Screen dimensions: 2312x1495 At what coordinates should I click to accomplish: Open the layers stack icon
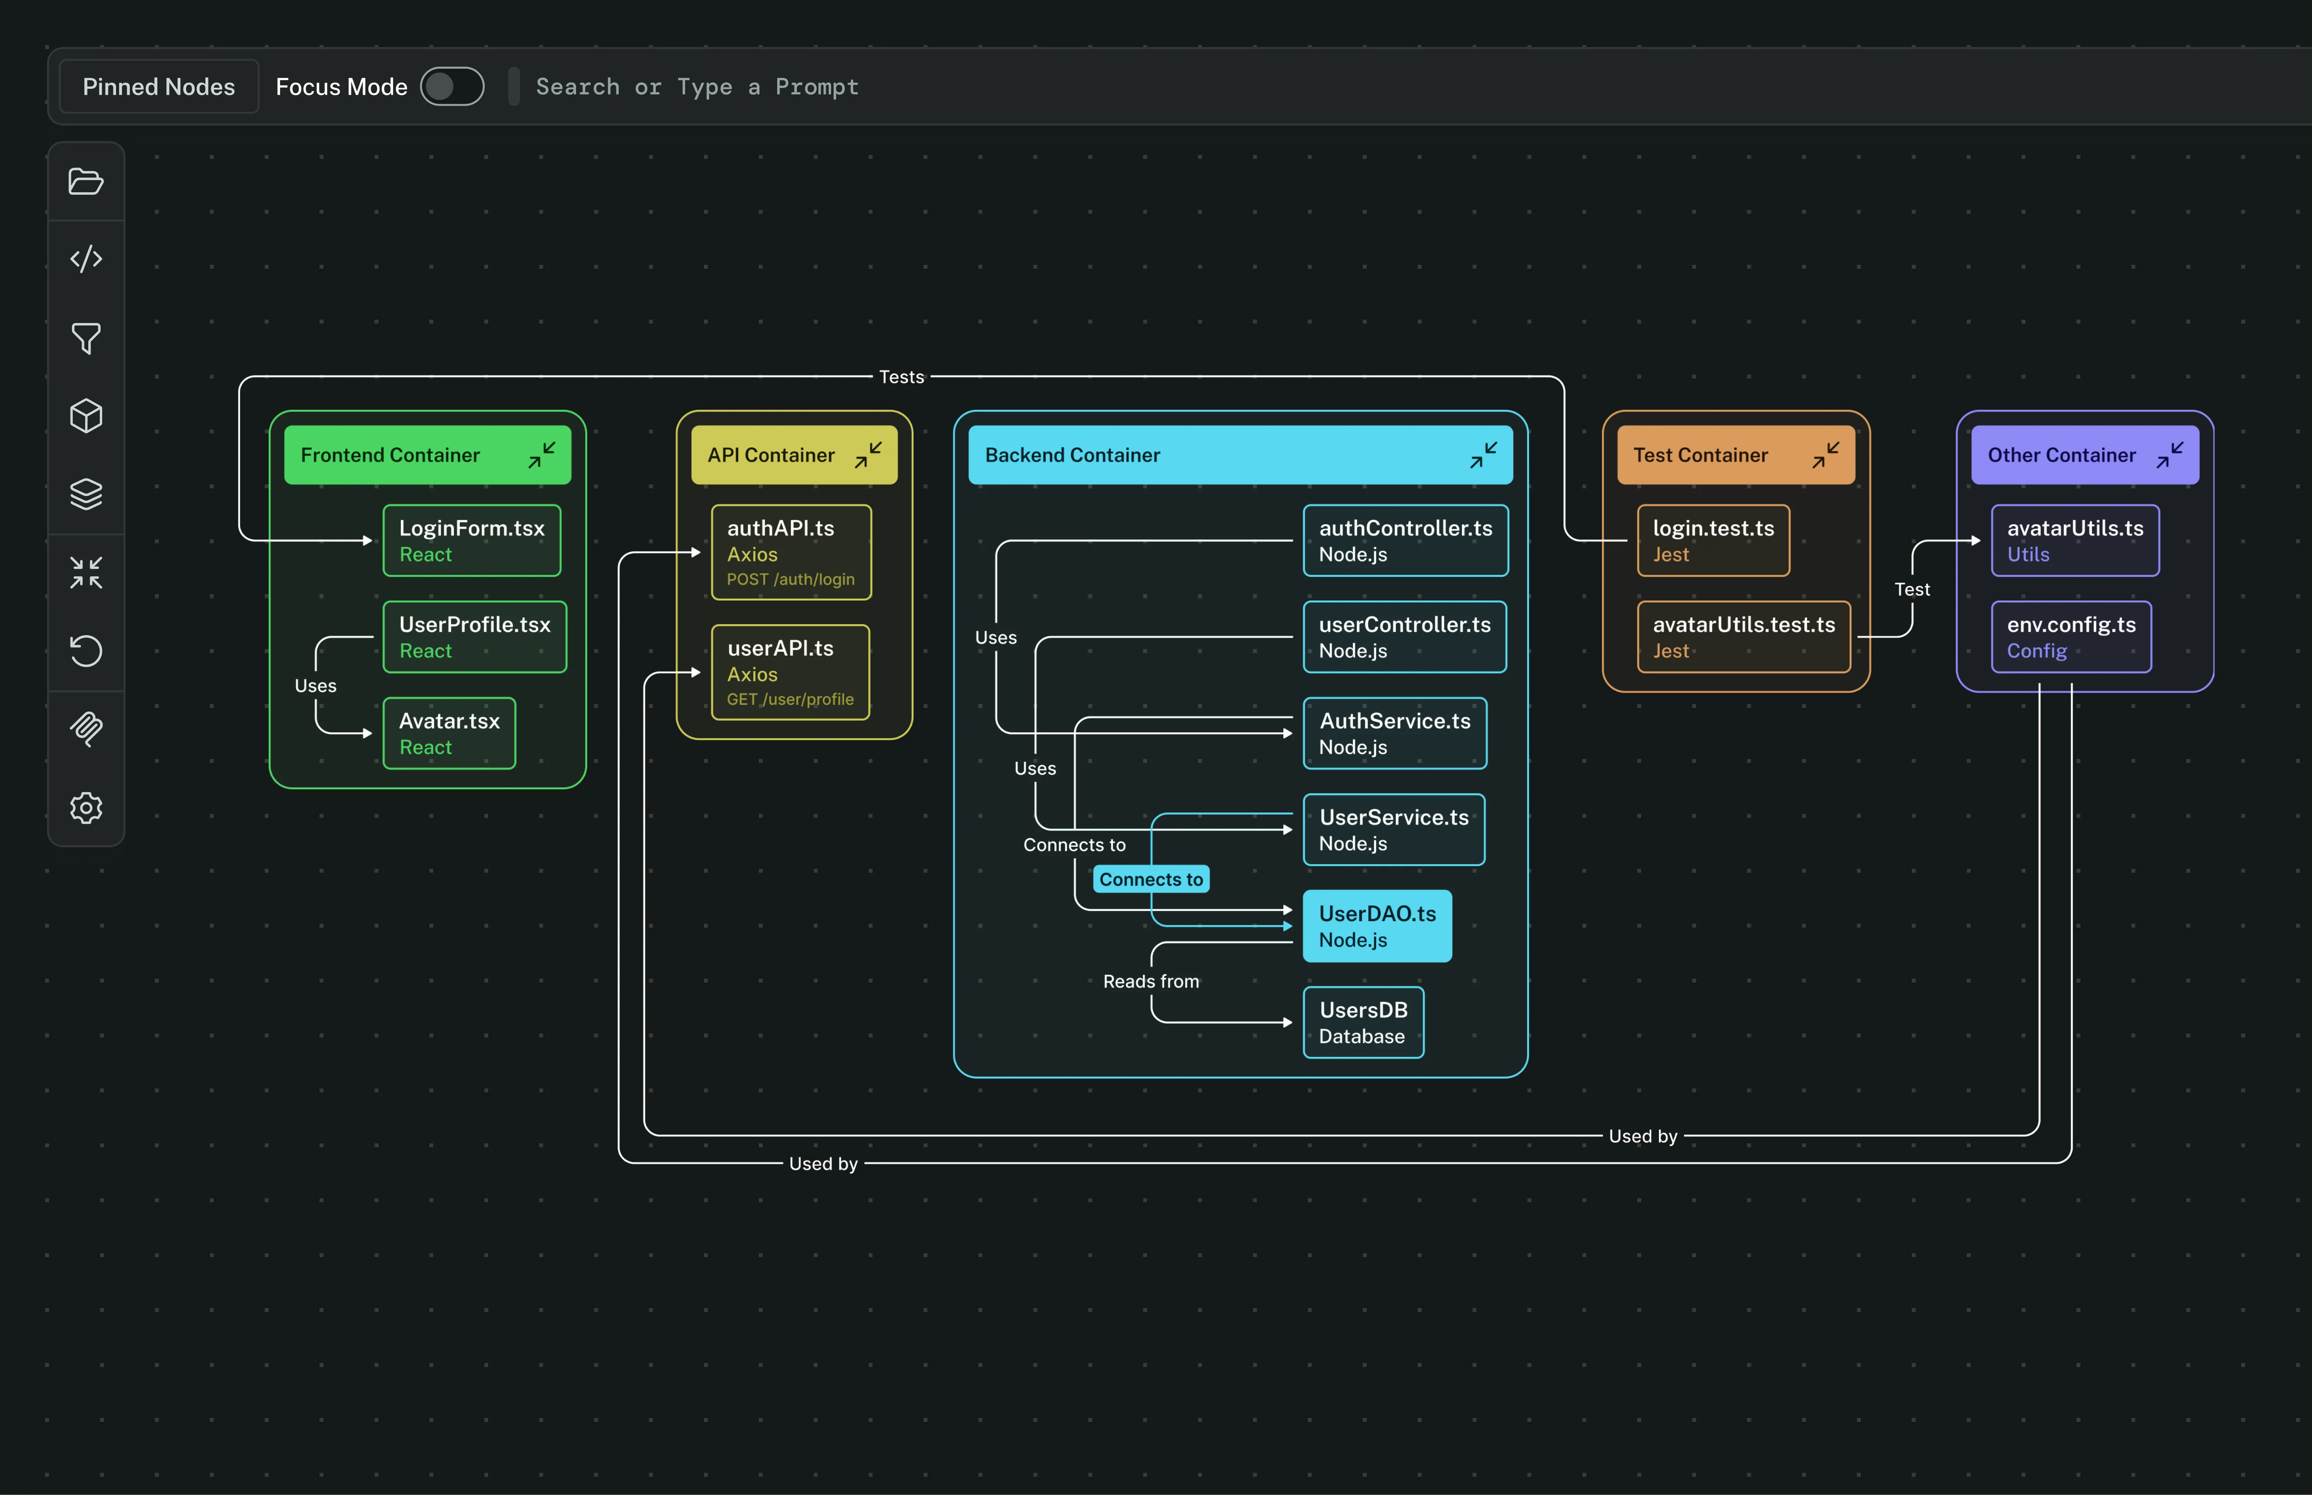[x=86, y=494]
